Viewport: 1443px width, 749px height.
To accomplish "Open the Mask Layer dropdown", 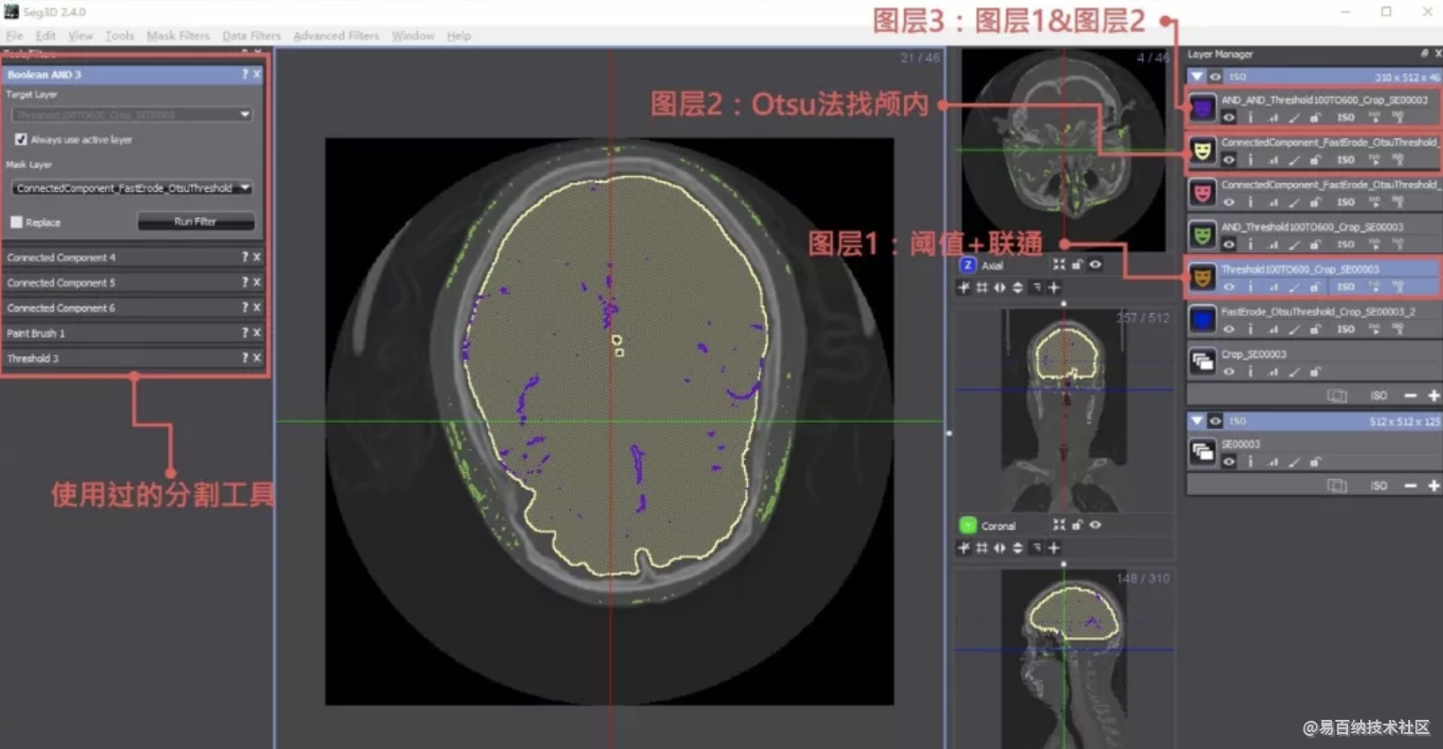I will (x=133, y=188).
